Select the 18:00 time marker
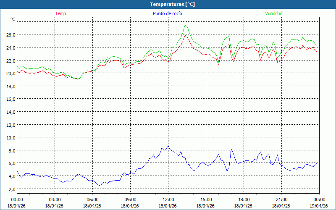 click(x=244, y=199)
